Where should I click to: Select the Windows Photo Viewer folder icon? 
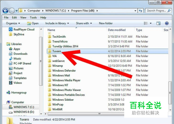[50, 90]
